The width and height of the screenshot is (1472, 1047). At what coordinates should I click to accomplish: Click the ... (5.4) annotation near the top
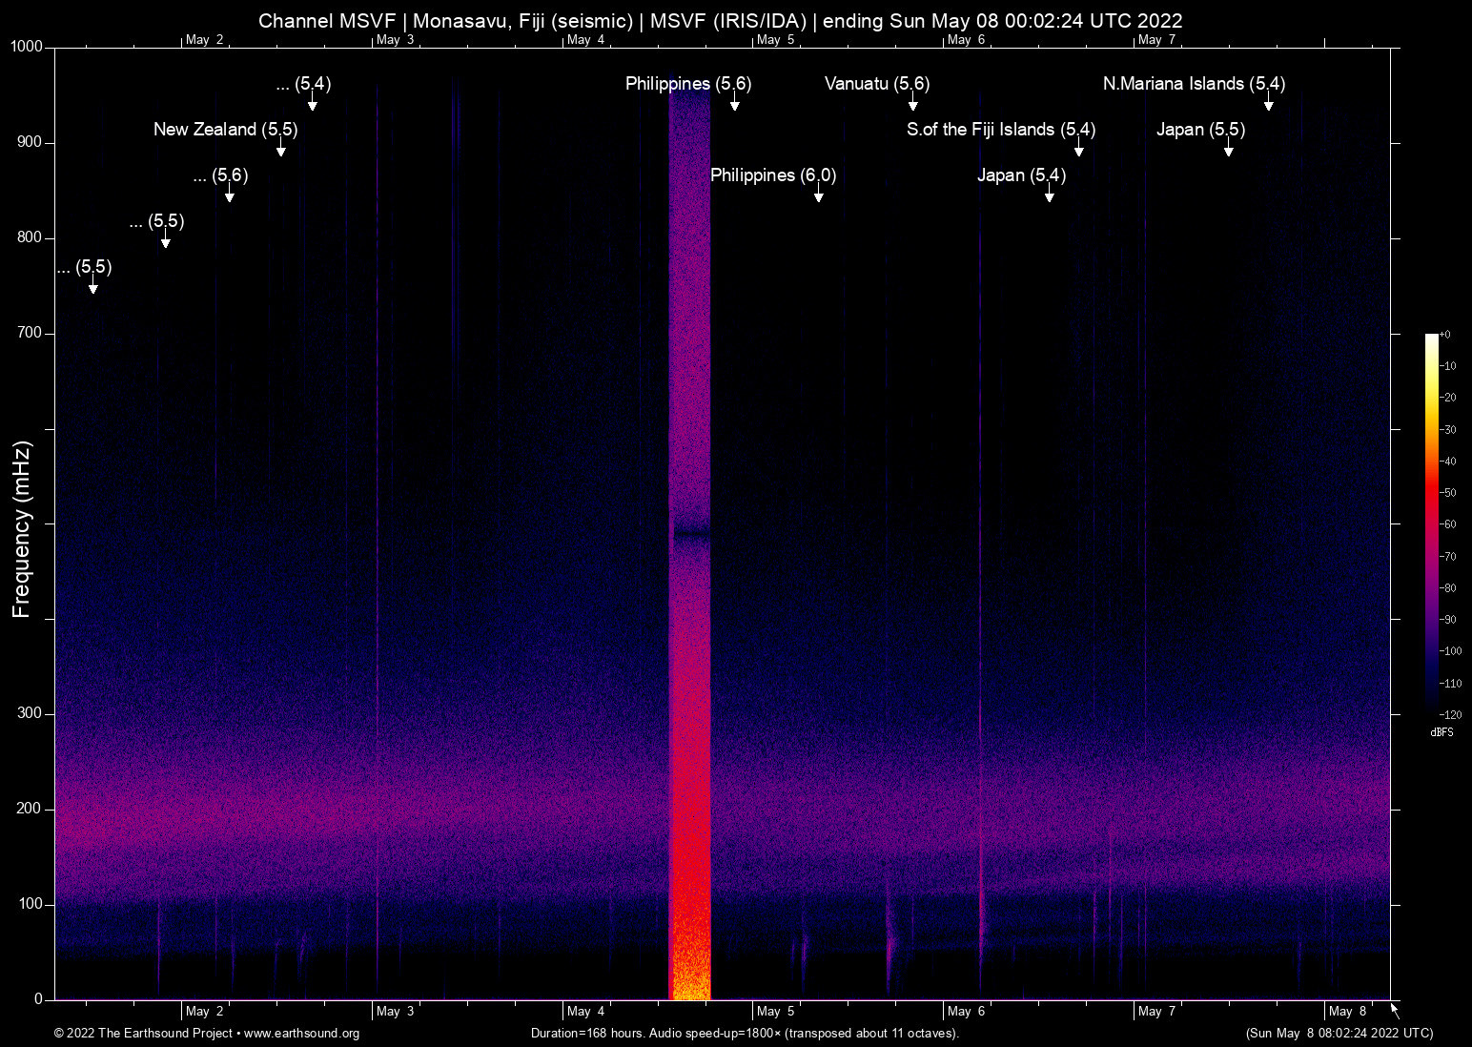(303, 84)
